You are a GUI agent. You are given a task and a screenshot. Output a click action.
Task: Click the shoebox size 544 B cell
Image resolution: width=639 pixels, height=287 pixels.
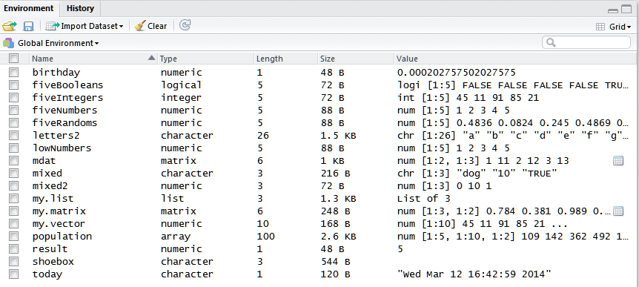click(335, 261)
